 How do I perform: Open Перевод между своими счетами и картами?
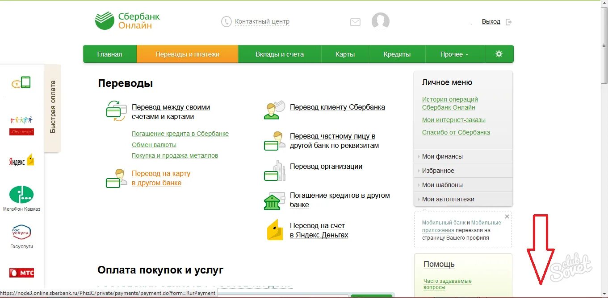pyautogui.click(x=171, y=112)
